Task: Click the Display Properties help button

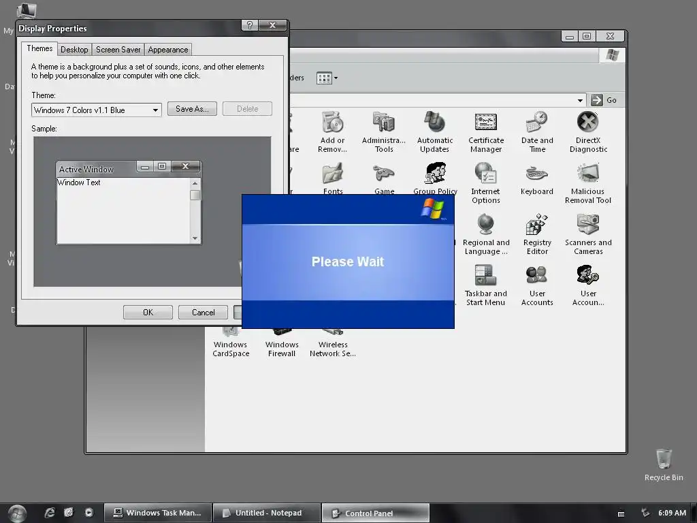Action: click(x=249, y=25)
